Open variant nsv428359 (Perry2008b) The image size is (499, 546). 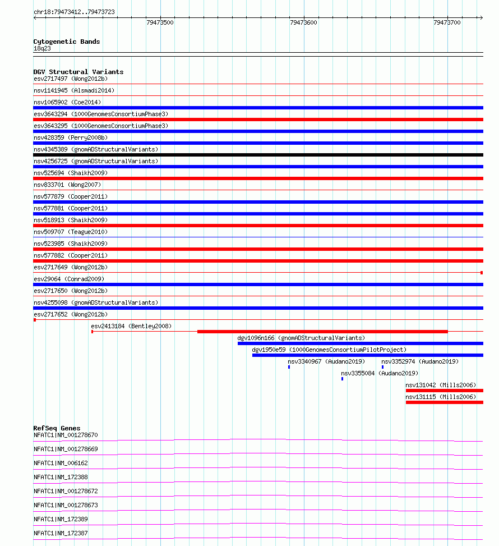(x=71, y=137)
